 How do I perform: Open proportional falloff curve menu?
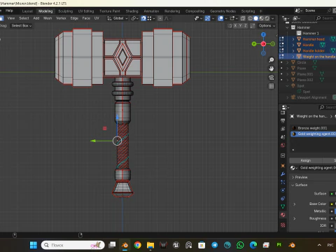167,18
